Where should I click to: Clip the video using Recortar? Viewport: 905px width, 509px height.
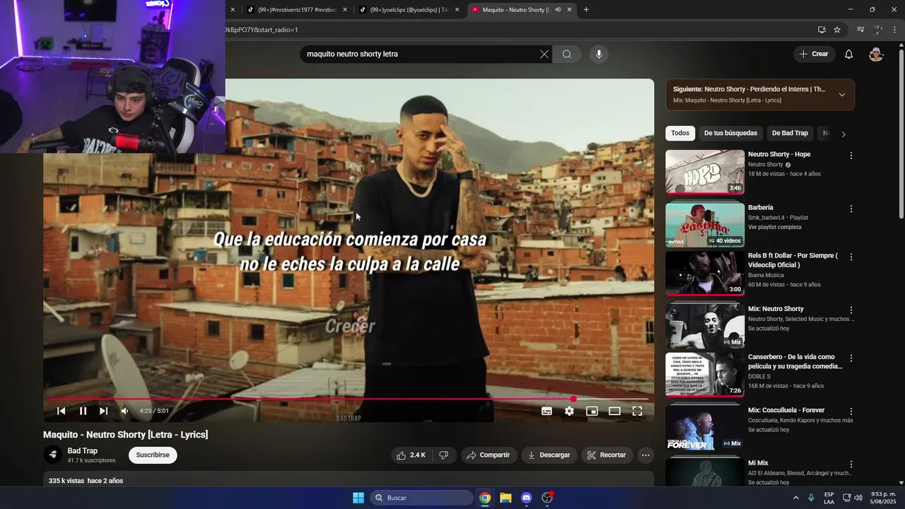coord(607,455)
